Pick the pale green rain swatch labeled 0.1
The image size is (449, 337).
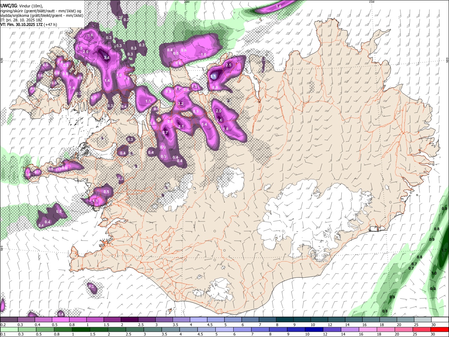9,329
